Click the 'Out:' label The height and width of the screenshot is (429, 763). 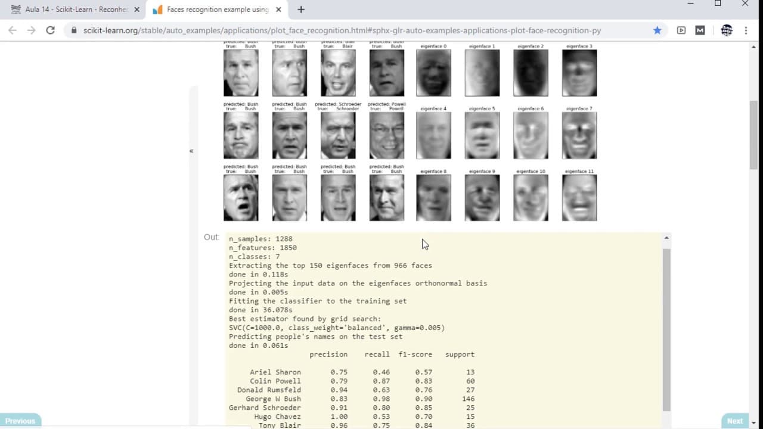point(212,237)
